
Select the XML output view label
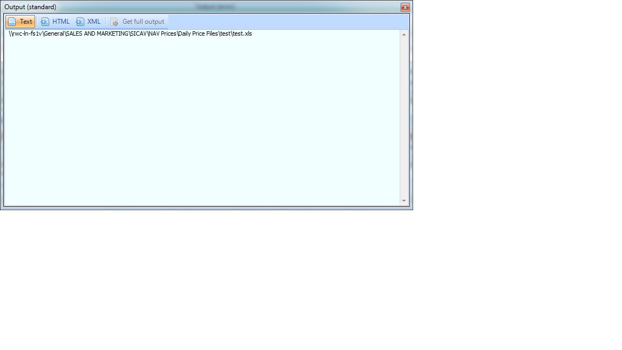tap(94, 22)
